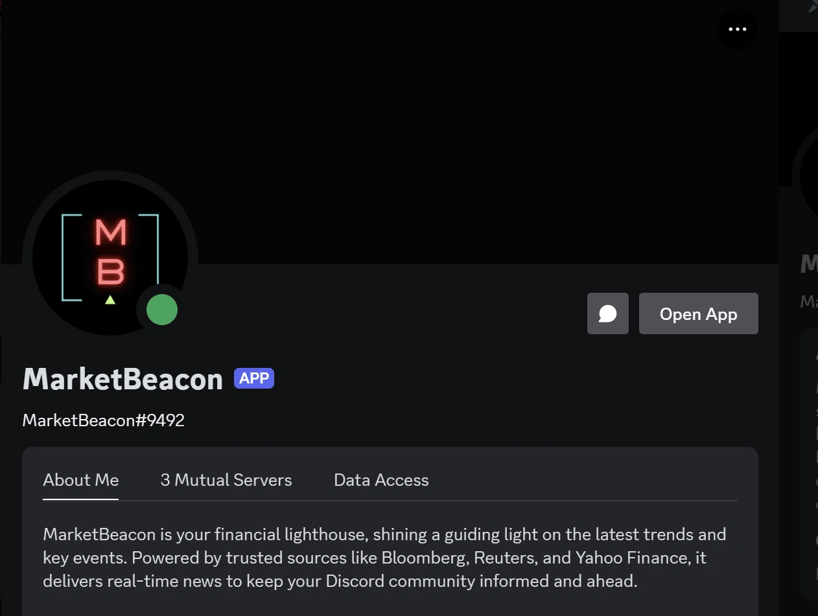Click the MarketBeacon display name heading
Screen dimensions: 818x616
click(123, 380)
